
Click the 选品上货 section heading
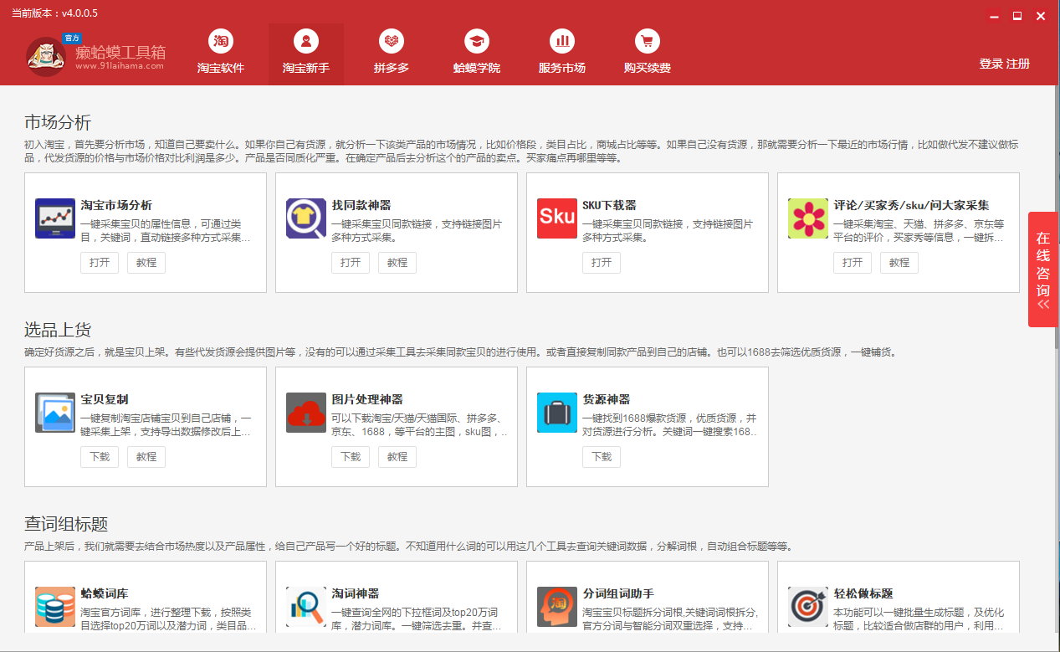58,330
